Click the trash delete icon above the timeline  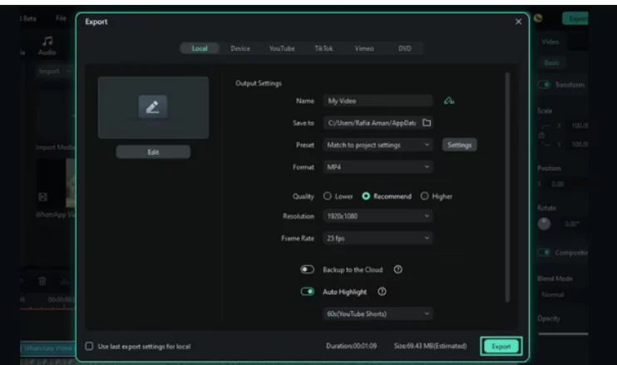42,282
